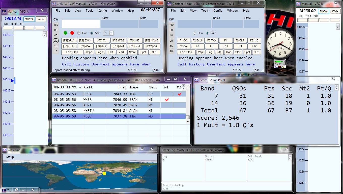Click the [F2]-EXCH button
This screenshot has height=194, width=343.
85,40
